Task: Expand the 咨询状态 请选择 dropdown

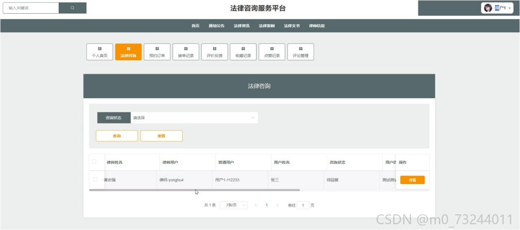Action: 194,118
